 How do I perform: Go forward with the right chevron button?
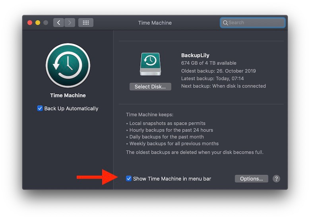[x=70, y=23]
